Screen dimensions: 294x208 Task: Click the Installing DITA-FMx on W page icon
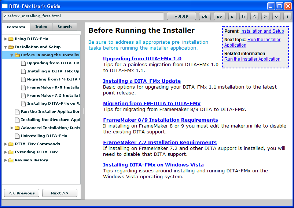23,104
